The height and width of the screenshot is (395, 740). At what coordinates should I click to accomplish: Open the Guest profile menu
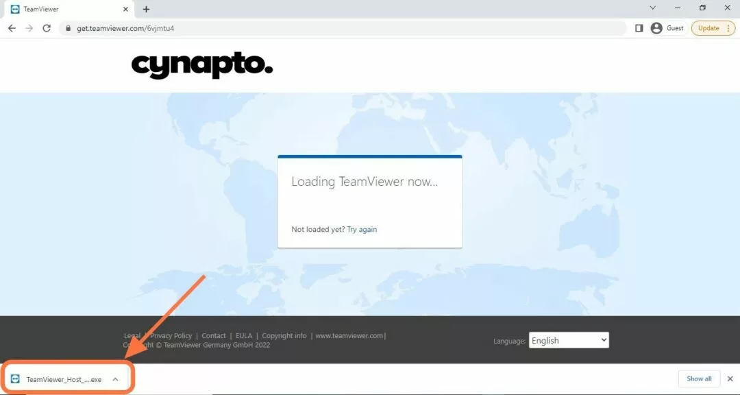pos(667,28)
